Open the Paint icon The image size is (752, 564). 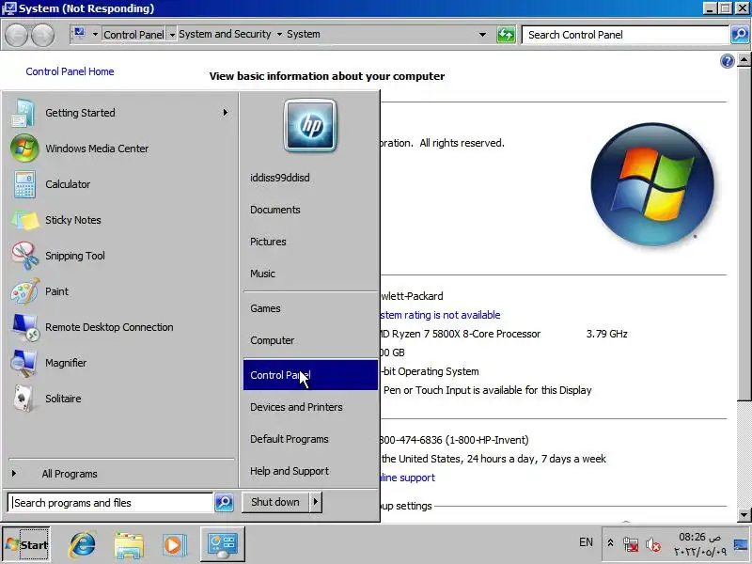tap(25, 291)
